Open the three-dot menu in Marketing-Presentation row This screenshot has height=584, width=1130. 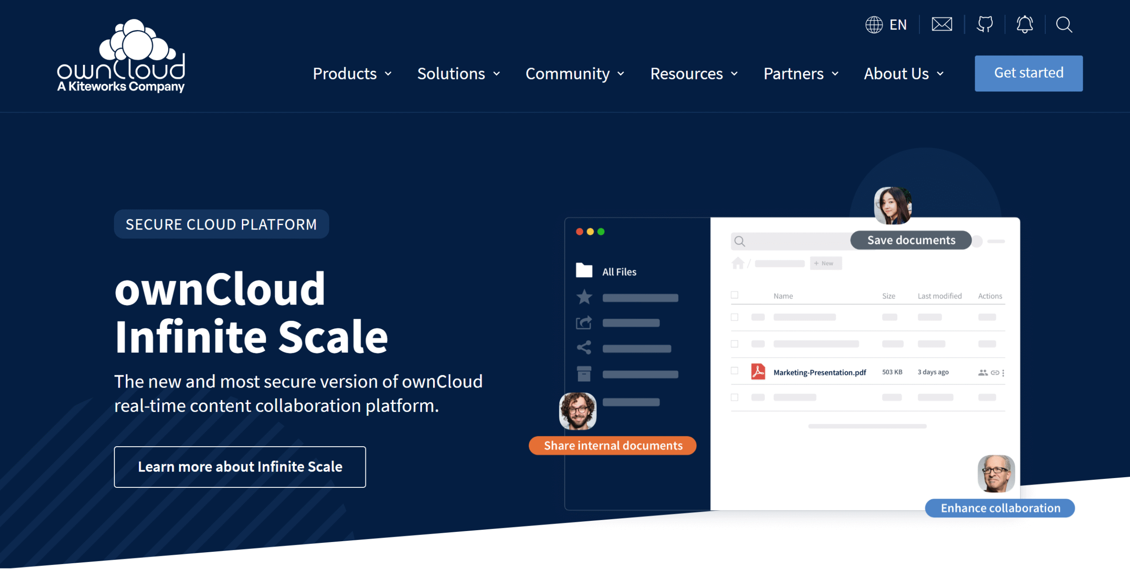coord(1003,373)
